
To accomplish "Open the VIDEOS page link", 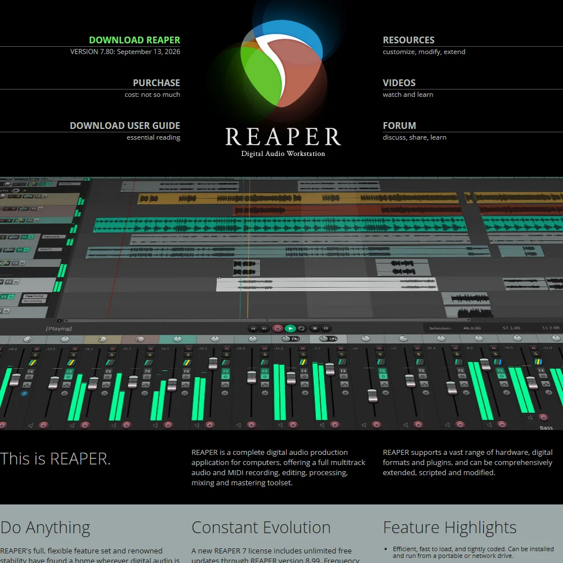I will pos(399,83).
